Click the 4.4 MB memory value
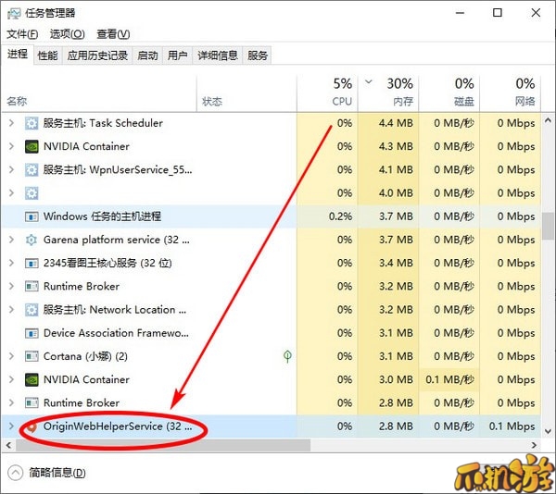This screenshot has height=494, width=556. tap(396, 123)
